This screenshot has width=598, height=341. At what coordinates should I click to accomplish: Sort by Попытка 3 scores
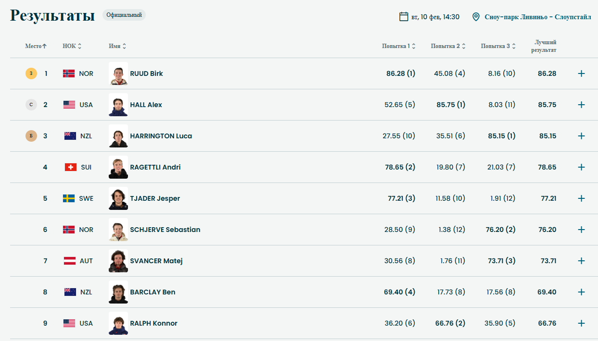click(498, 46)
